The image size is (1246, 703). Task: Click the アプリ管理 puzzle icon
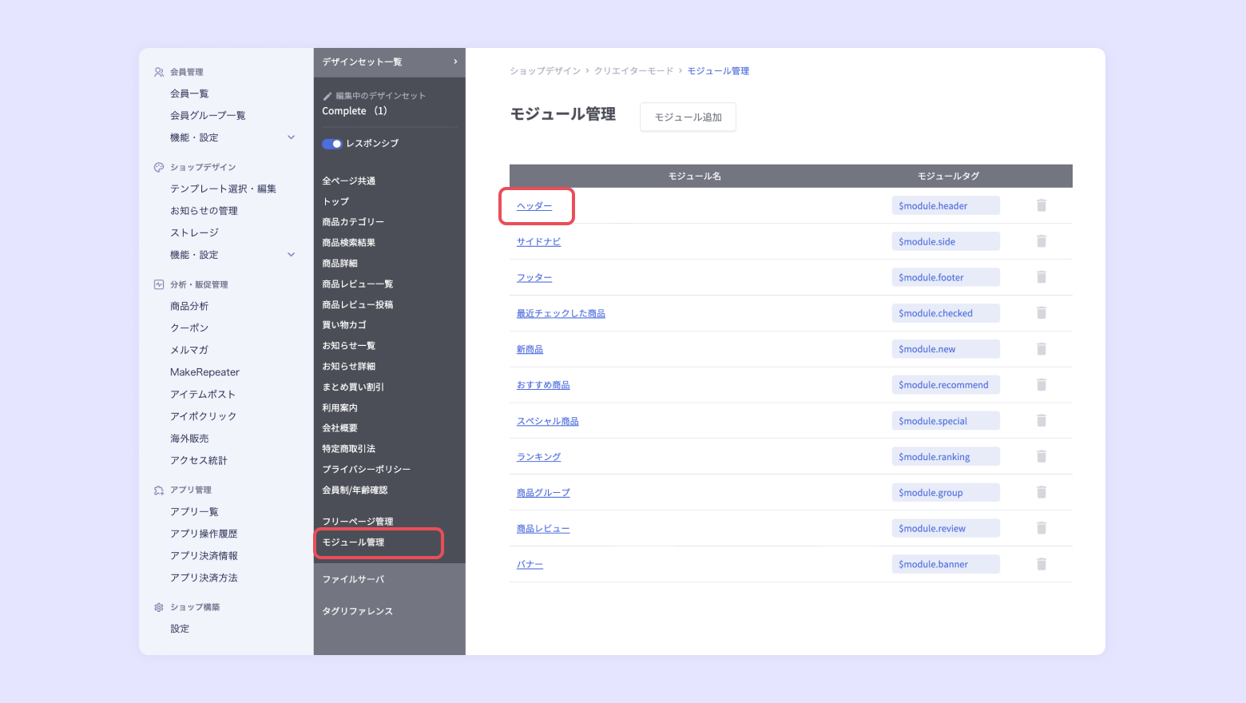(159, 490)
